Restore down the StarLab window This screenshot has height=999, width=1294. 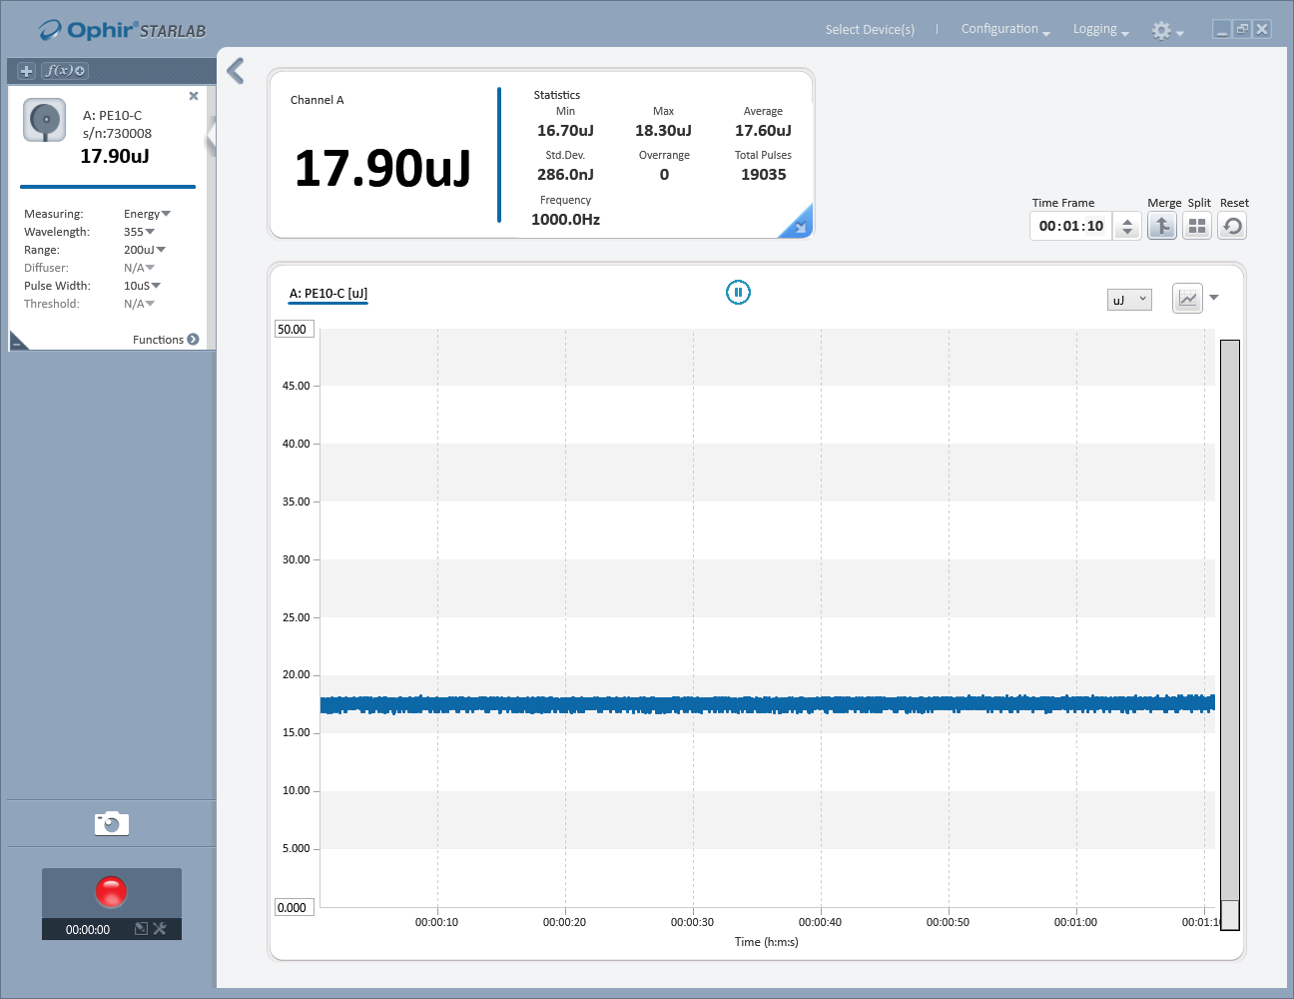coord(1241,30)
